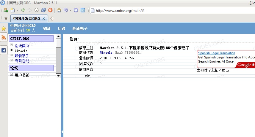Screen dimensions: 255x137
Task: Click the online count 20
Action: (x=28, y=30)
